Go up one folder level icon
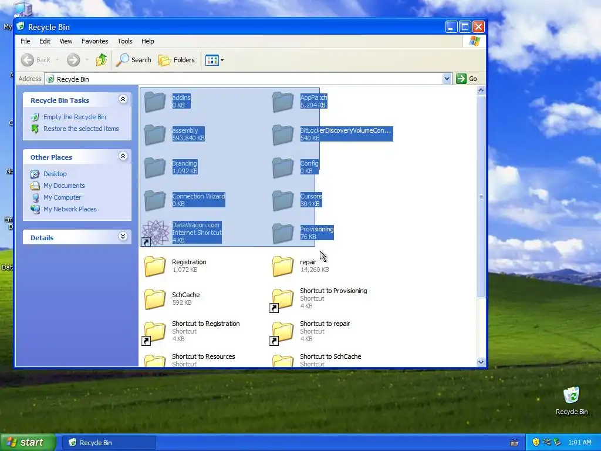Image resolution: width=601 pixels, height=451 pixels. [102, 60]
